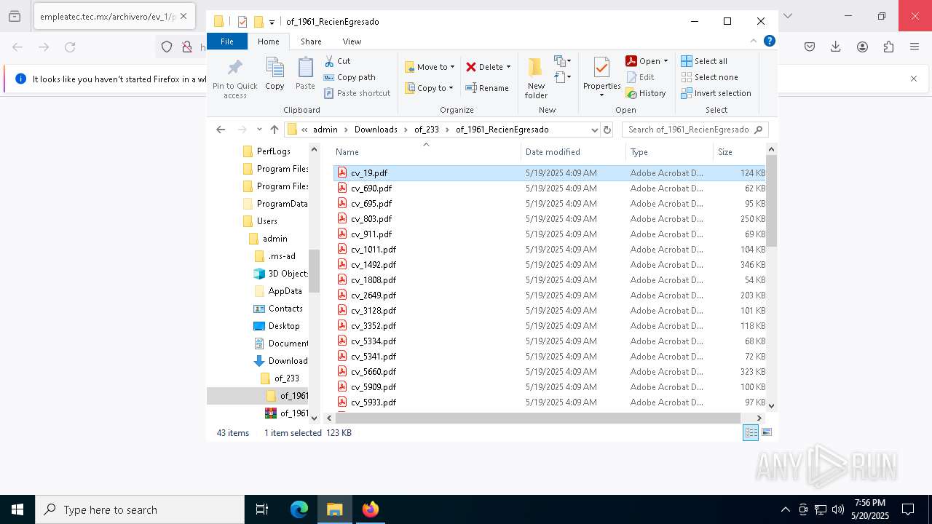The height and width of the screenshot is (524, 932).
Task: Click Copy path in Clipboard group
Action: [350, 77]
